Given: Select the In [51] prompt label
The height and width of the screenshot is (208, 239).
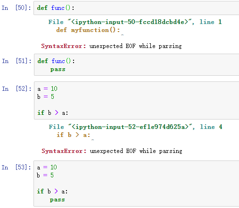Looking at the screenshot, I should 16,61.
